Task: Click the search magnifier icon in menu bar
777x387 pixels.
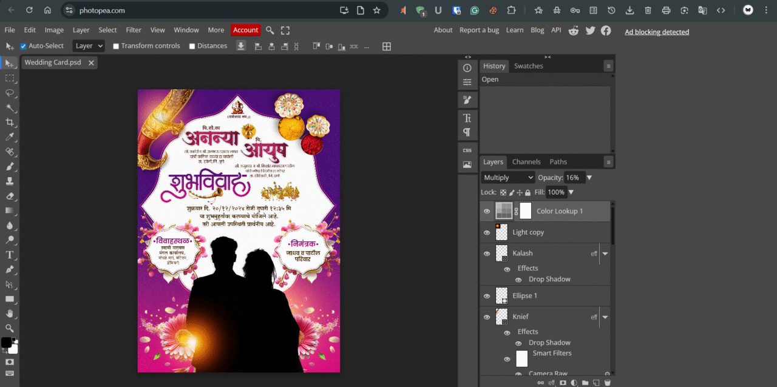Action: pos(270,30)
